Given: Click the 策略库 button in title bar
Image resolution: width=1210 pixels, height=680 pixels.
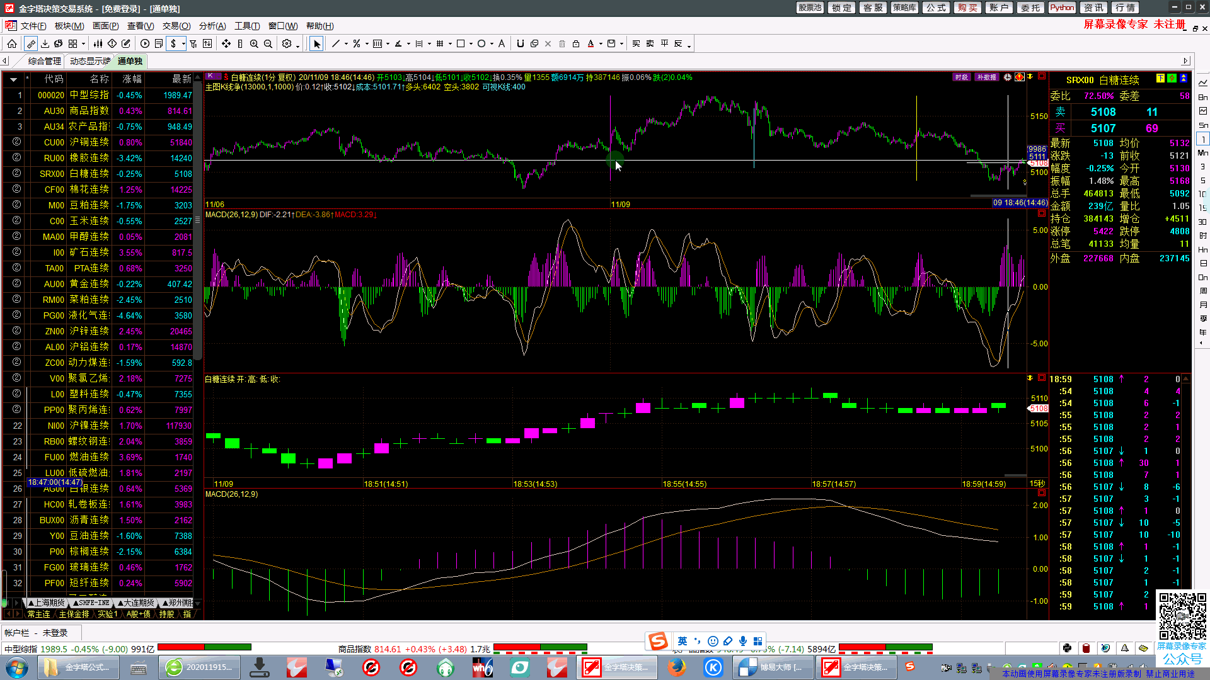Looking at the screenshot, I should [x=904, y=8].
